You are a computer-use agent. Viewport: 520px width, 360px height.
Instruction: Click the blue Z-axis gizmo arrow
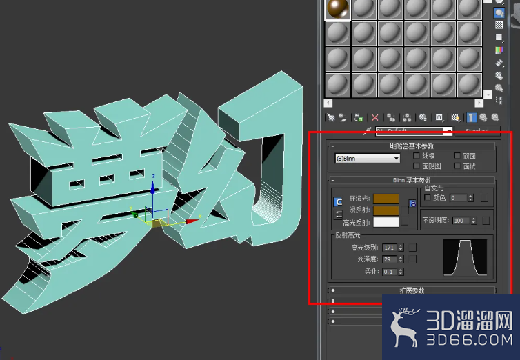click(x=152, y=188)
